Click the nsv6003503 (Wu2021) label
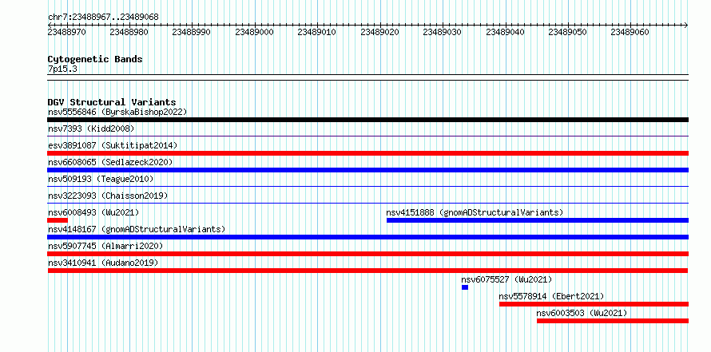 point(582,313)
